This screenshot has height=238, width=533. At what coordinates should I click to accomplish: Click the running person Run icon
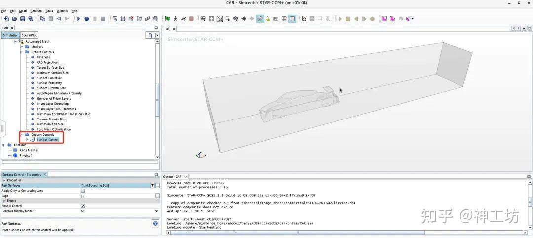tap(184, 19)
